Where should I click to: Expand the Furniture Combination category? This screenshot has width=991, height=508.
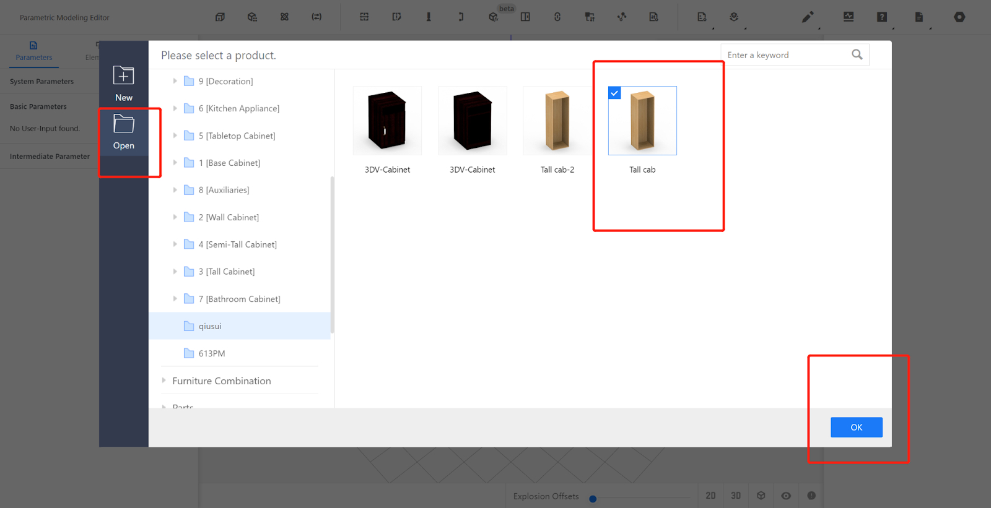pos(164,381)
